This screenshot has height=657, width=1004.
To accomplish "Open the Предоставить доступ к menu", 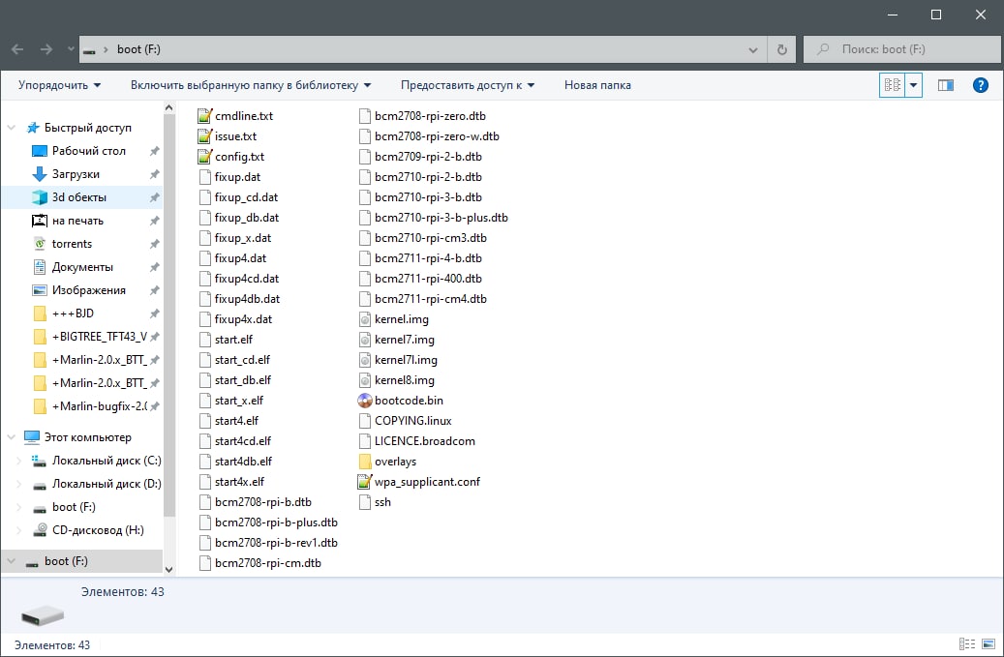I will pos(468,85).
